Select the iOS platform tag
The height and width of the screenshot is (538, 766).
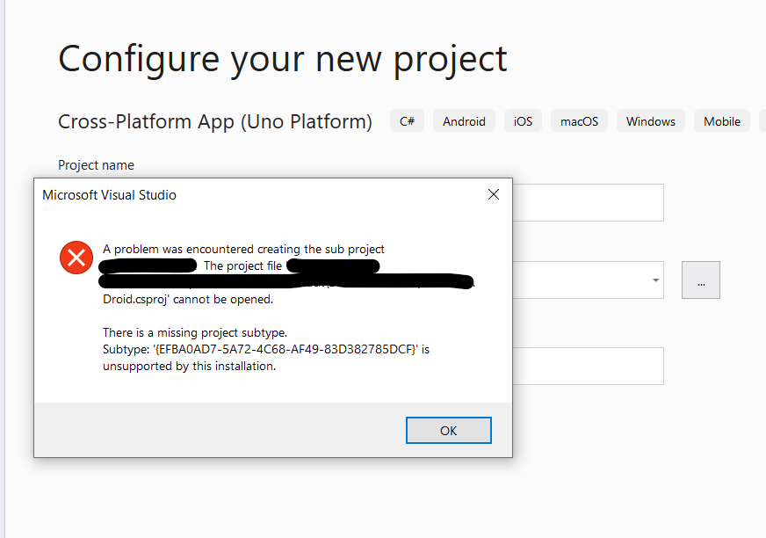click(522, 120)
